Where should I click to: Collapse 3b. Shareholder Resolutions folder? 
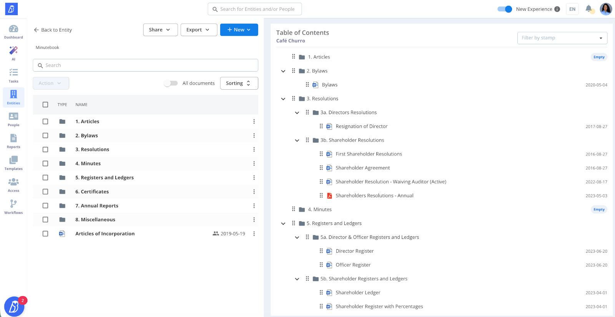point(297,140)
